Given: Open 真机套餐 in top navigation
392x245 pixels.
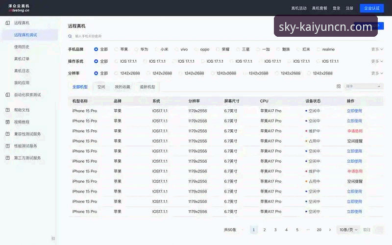Looking at the screenshot, I should (319, 8).
